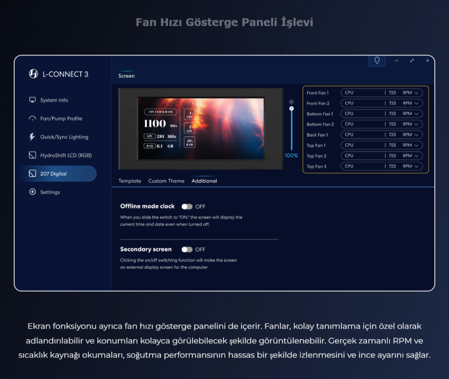Viewport: 449px width, 379px height.
Task: Select the Fan/Pump Profile gauge icon
Action: (32, 118)
